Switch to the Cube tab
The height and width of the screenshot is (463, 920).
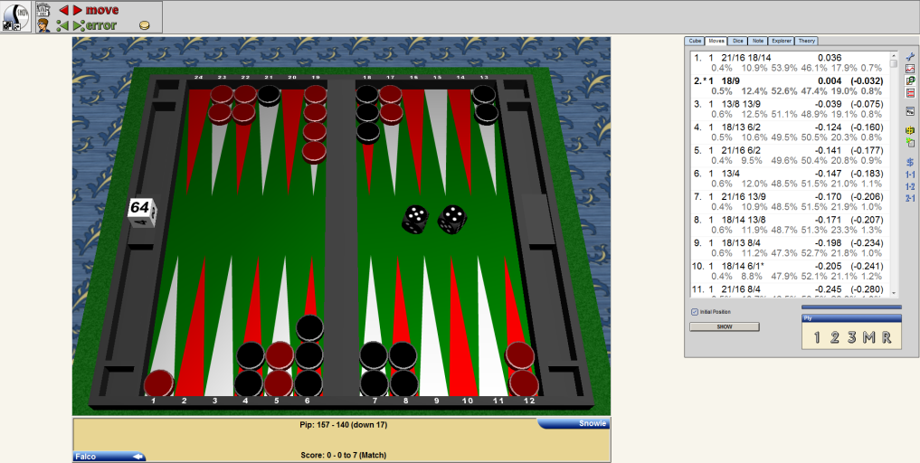point(695,41)
